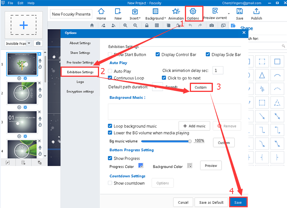
Task: Click the camera icon beside Invisible Frame
Action: (x=38, y=43)
